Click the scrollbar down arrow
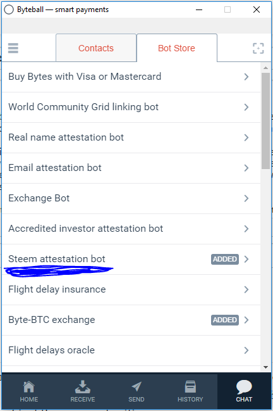 (265, 367)
